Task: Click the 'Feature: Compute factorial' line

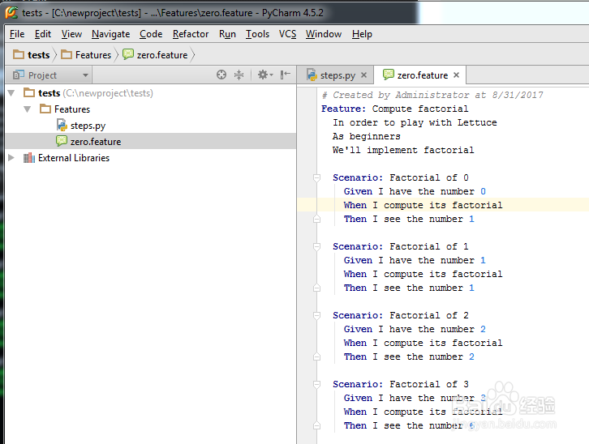Action: (x=394, y=109)
